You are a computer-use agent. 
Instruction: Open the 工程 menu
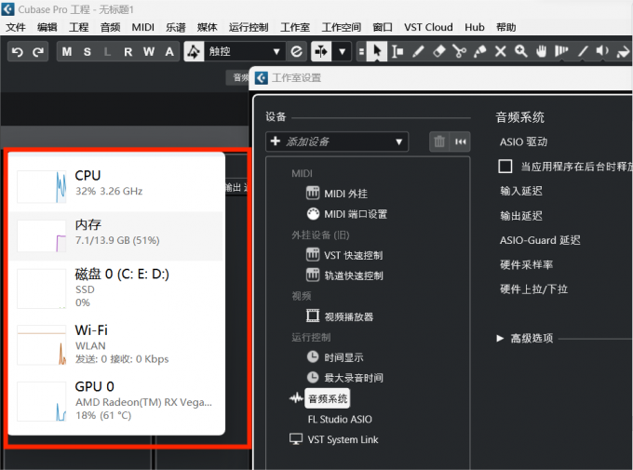tap(79, 27)
